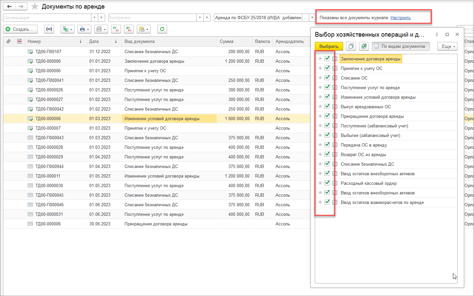
Task: Open the Dr/Cr postings icon
Action: pos(116,29)
